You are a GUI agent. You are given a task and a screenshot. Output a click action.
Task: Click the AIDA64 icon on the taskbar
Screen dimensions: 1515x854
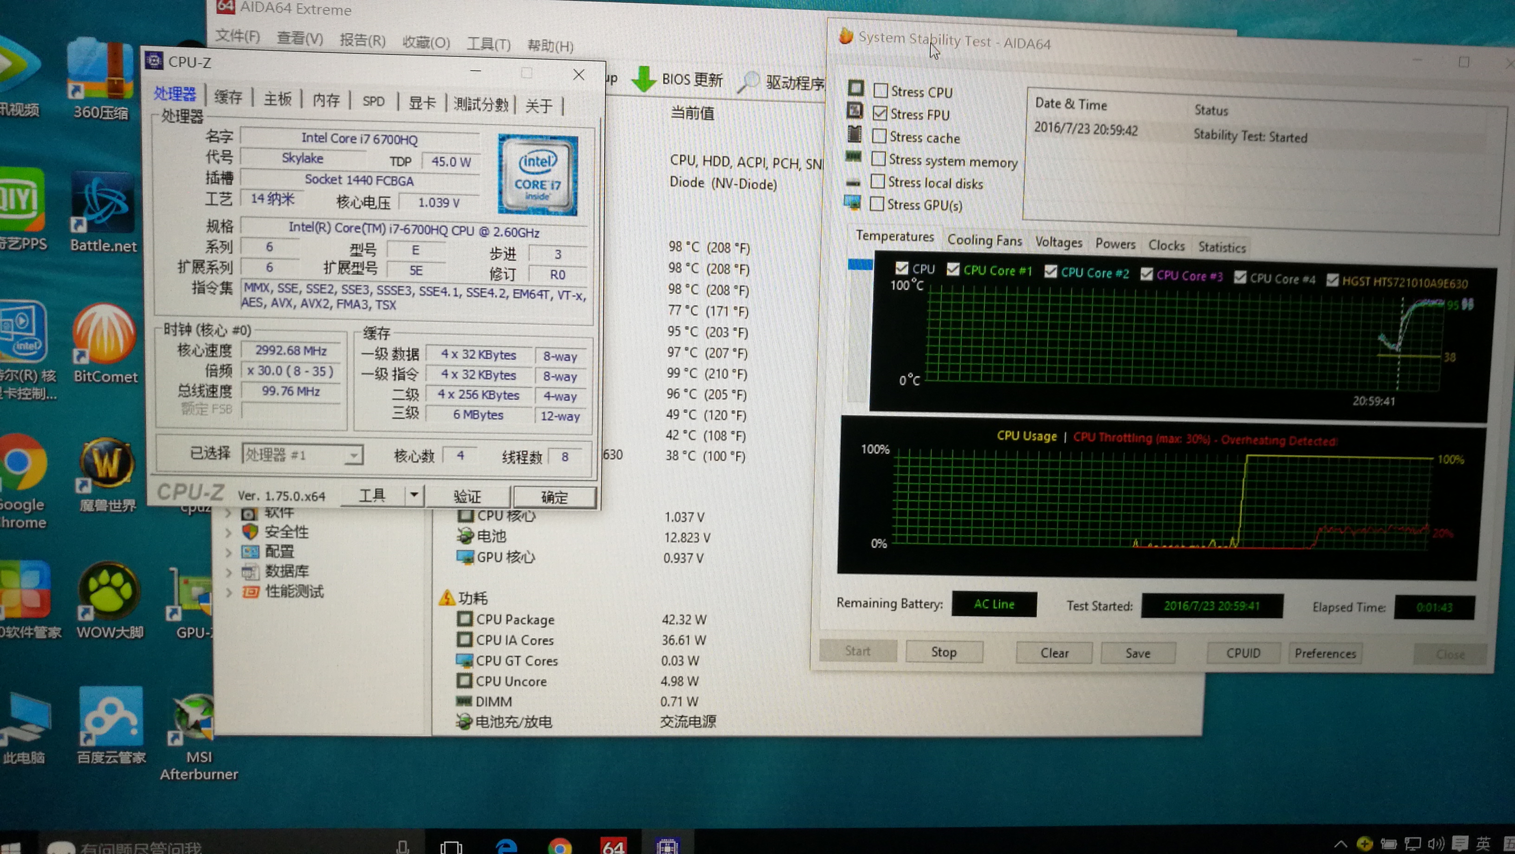tap(614, 846)
